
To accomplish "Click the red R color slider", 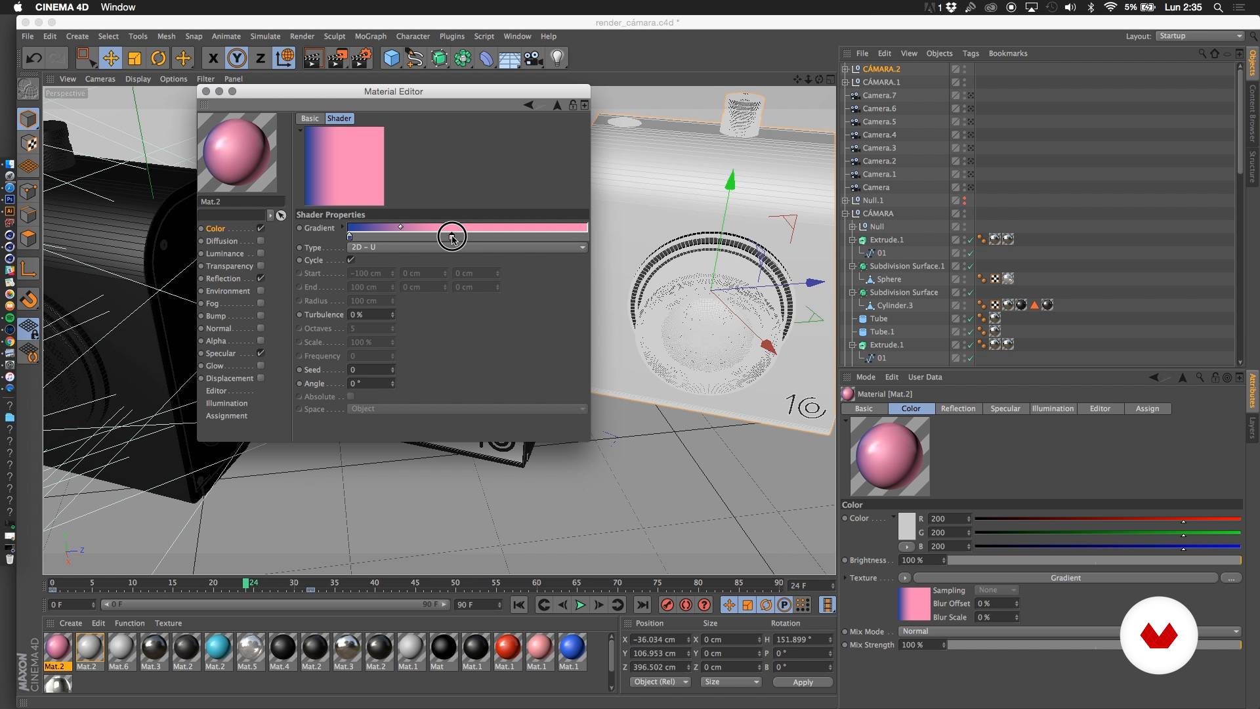I will click(1108, 519).
